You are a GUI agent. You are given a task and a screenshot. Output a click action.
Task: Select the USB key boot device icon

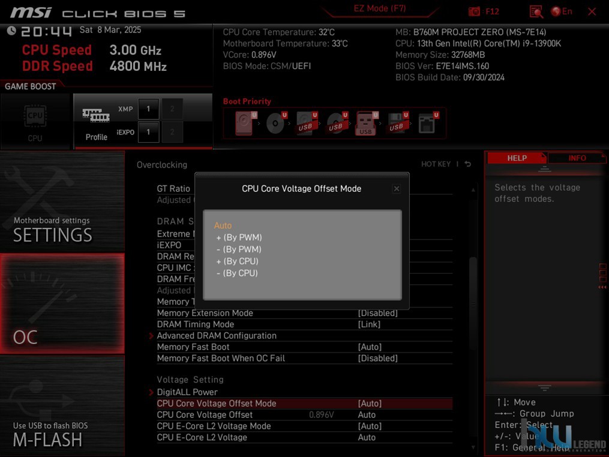[367, 123]
